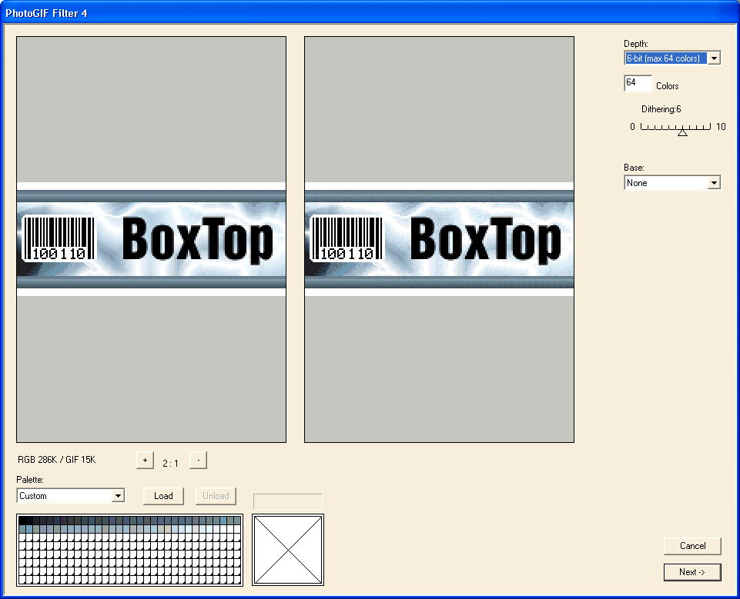Click the "RGB 286K / GIF 15K" size readout
Screen dimensions: 740x599
point(57,460)
